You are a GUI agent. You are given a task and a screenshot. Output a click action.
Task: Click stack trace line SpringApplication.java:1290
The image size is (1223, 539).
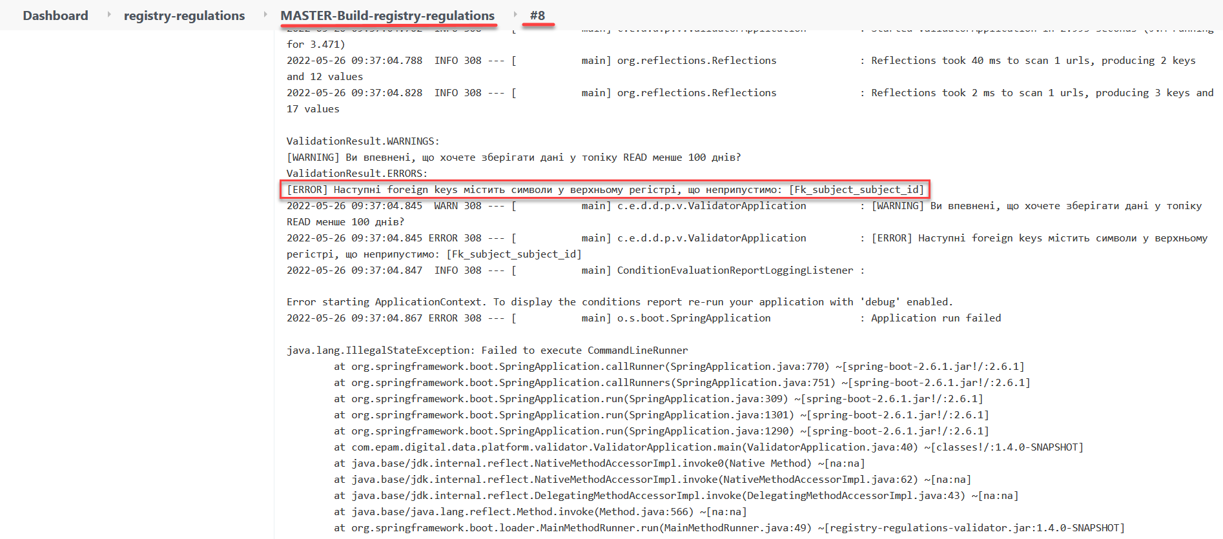[661, 431]
